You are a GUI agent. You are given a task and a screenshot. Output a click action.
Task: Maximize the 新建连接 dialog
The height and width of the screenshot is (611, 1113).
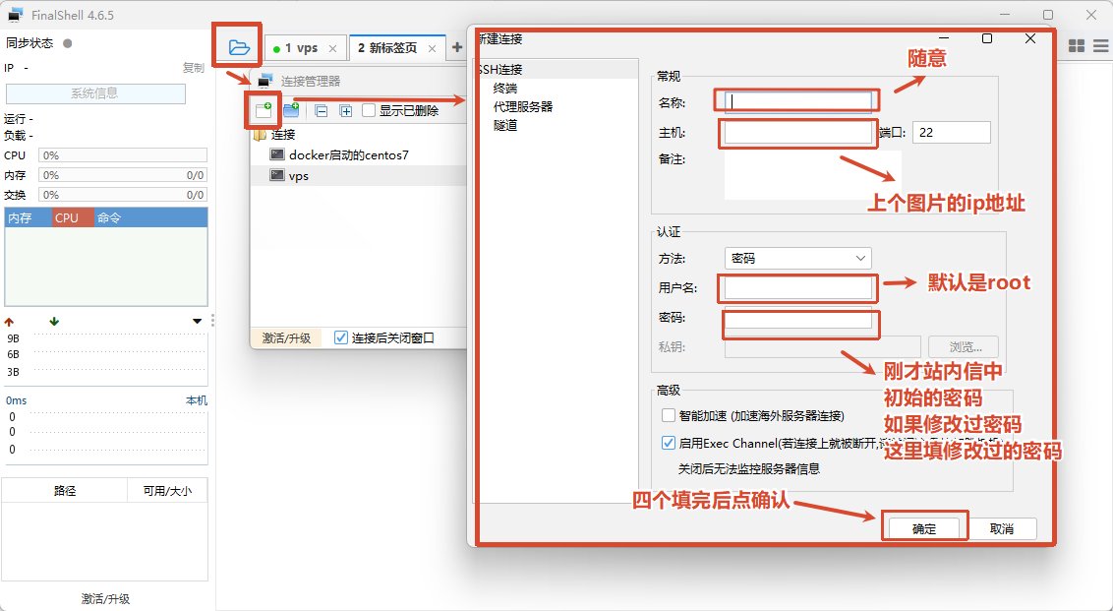[x=986, y=38]
